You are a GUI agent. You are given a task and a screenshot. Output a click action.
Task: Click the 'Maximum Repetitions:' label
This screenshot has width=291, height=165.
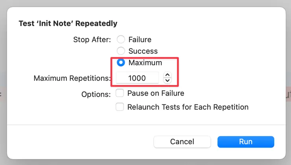pos(72,78)
